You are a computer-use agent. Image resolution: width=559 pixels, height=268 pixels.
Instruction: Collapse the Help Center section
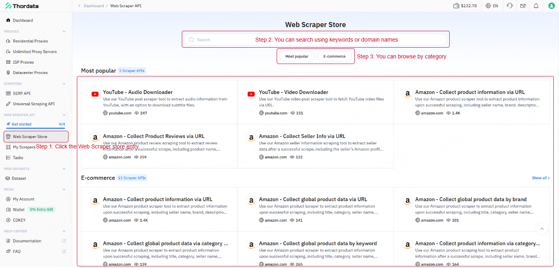click(x=64, y=231)
